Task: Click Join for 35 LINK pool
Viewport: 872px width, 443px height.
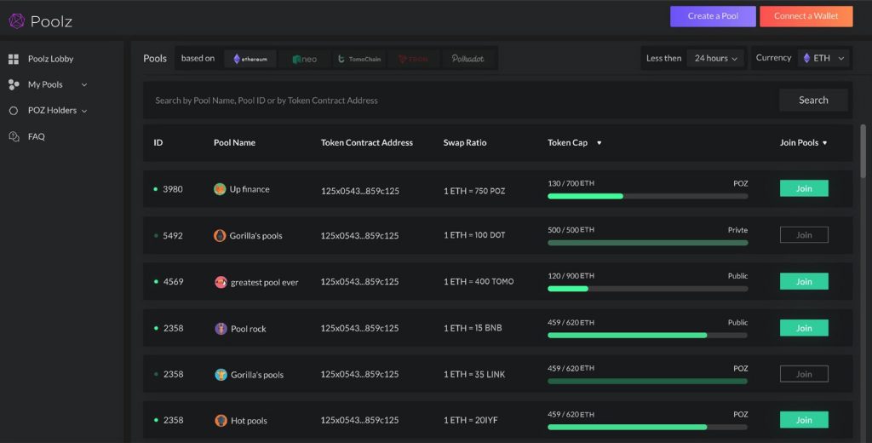Action: 804,374
